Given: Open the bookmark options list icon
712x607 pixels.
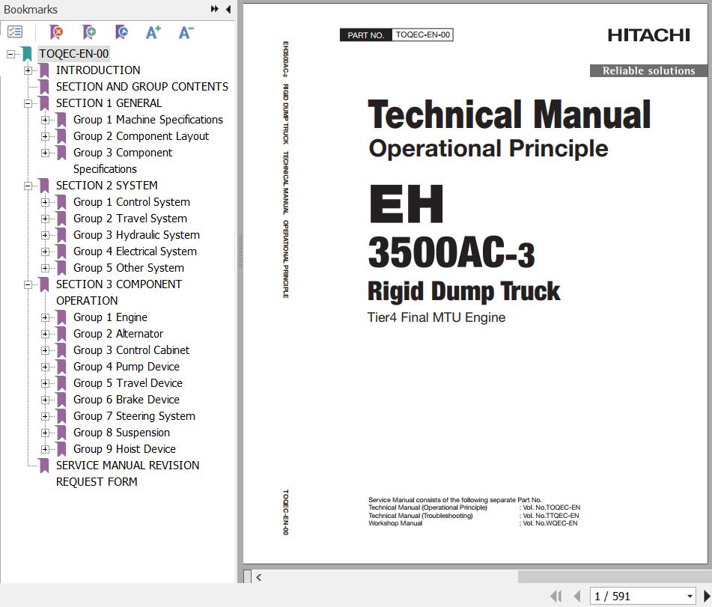Looking at the screenshot, I should [x=14, y=31].
